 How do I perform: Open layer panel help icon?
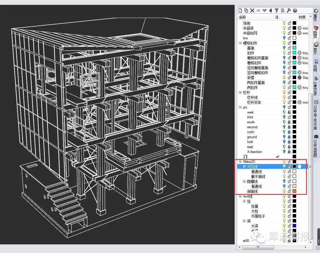click(295, 10)
